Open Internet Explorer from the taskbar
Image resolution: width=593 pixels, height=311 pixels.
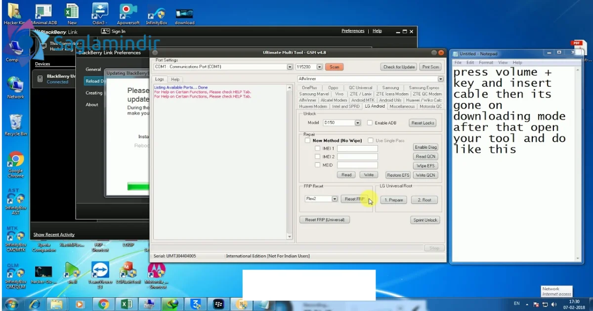[x=35, y=304]
